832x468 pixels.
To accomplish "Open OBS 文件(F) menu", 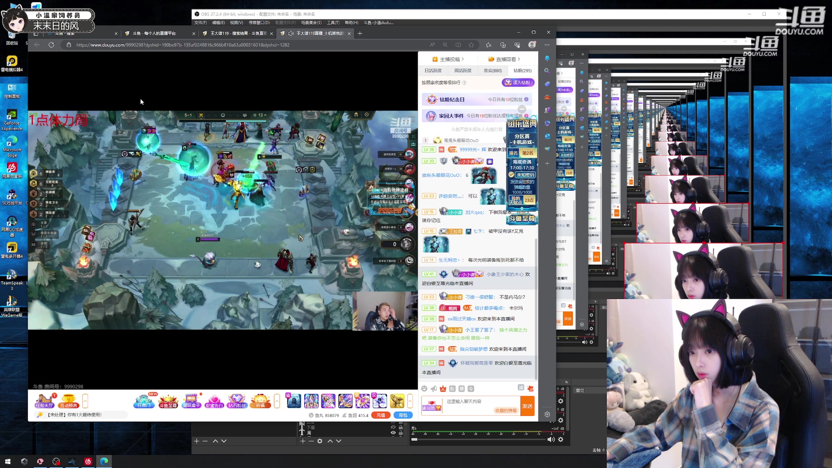I will [201, 23].
